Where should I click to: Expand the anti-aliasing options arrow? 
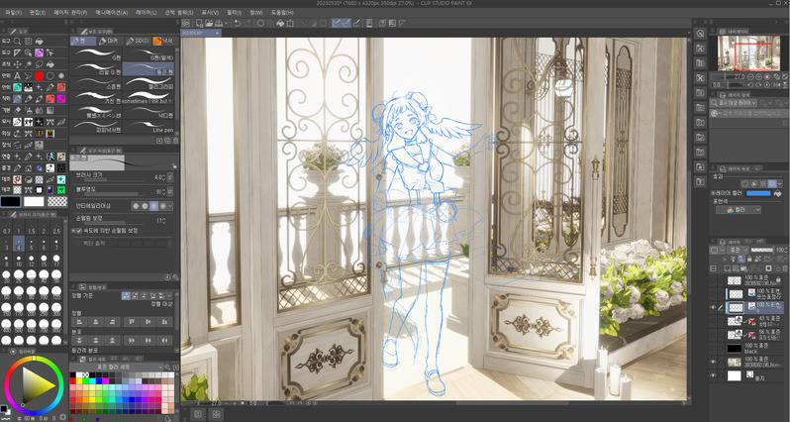tap(170, 206)
